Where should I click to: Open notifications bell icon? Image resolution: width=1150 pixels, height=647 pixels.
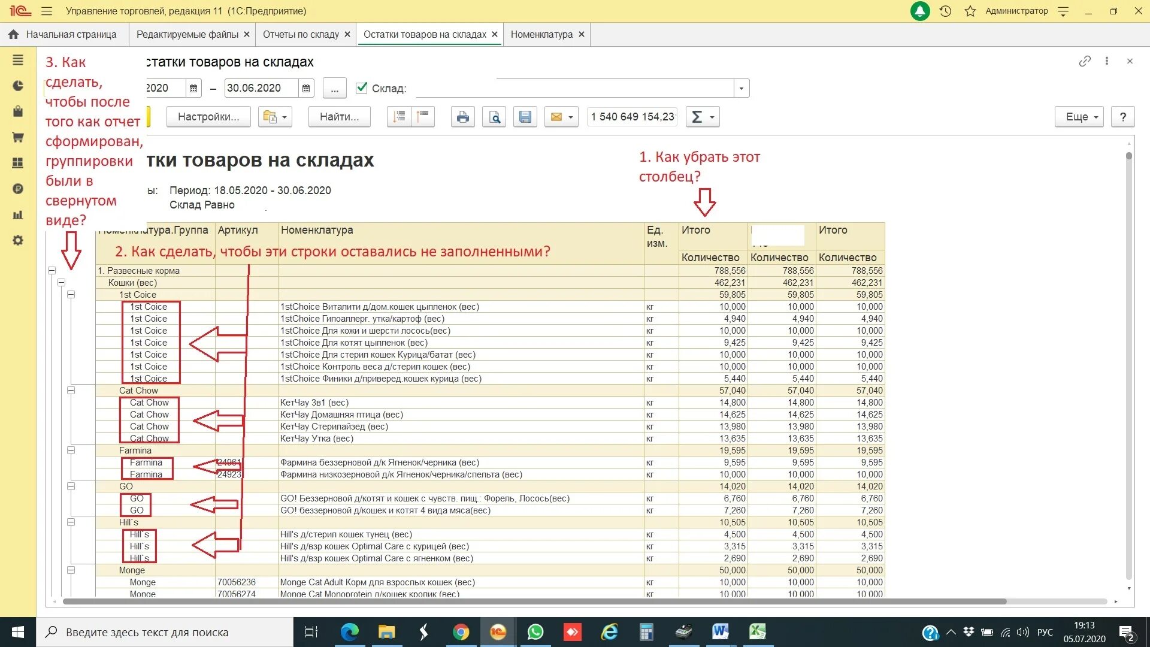[919, 11]
